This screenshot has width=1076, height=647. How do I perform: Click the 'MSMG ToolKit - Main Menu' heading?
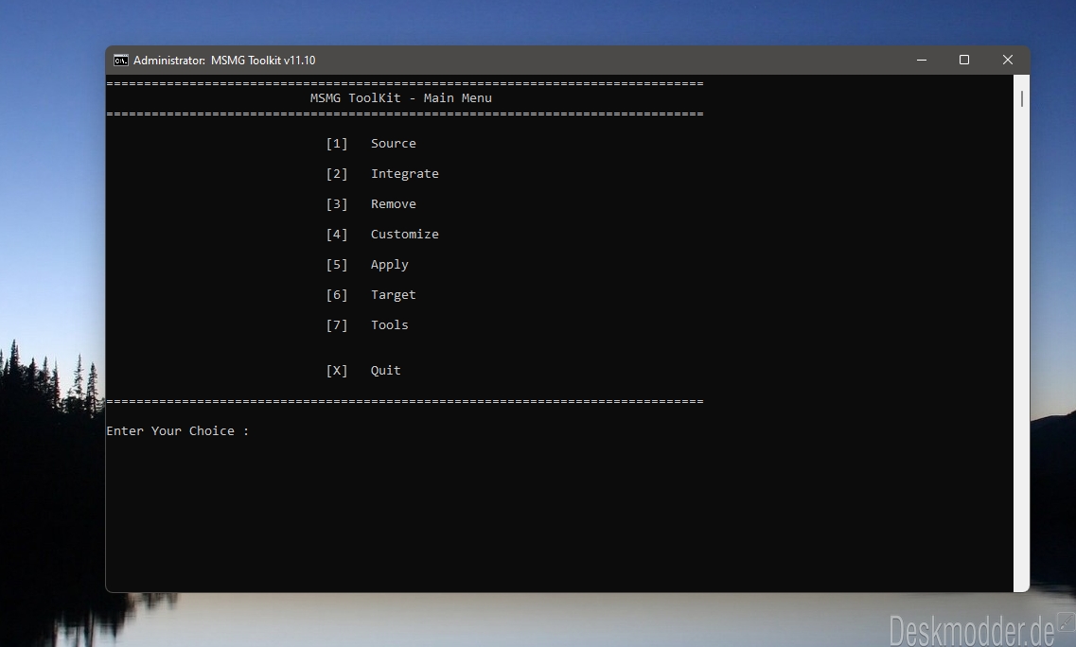tap(400, 98)
